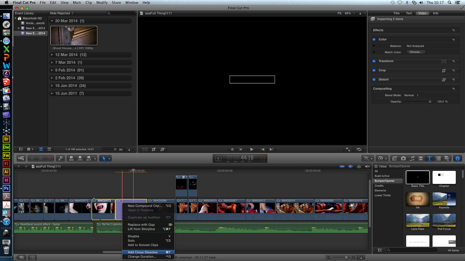Viewport: 465px width, 261px height.
Task: Open Adobe Illustrator from the Dock
Action: coord(6,172)
